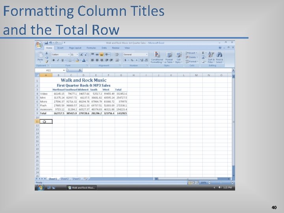Toggle Center horizontal alignment
This screenshot has width=284, height=213.
[97, 60]
